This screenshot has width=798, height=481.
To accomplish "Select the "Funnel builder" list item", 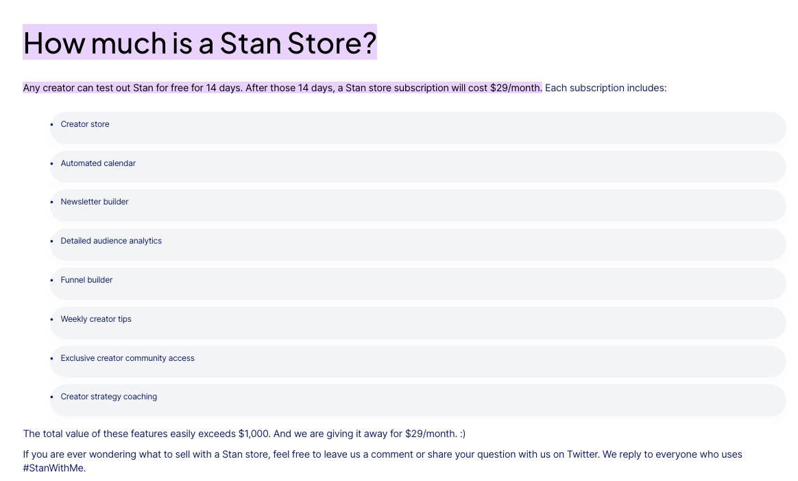I will tap(418, 284).
